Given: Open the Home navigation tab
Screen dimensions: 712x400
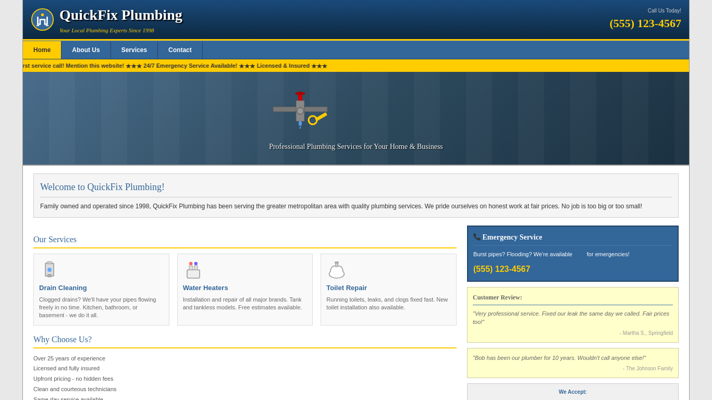Looking at the screenshot, I should click(x=42, y=50).
